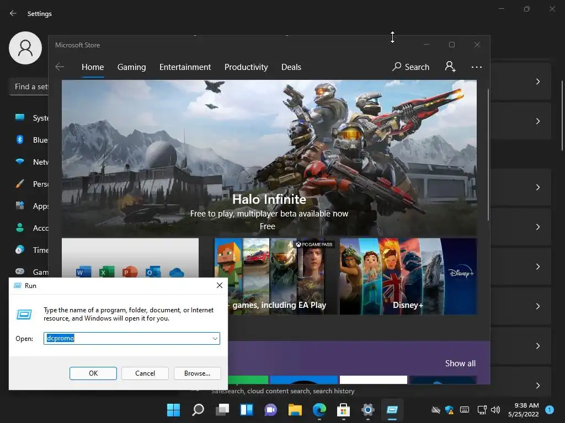
Task: Open Microsoft Store more options menu
Action: [476, 67]
